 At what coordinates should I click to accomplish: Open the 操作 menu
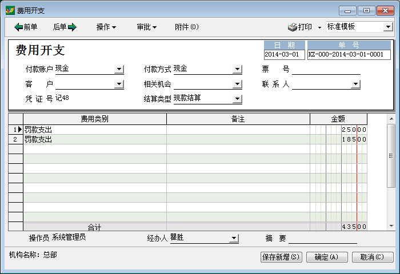pyautogui.click(x=106, y=27)
